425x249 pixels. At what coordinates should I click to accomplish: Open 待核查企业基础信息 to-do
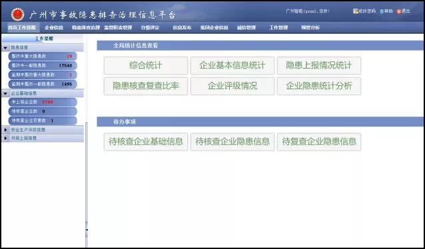click(146, 142)
